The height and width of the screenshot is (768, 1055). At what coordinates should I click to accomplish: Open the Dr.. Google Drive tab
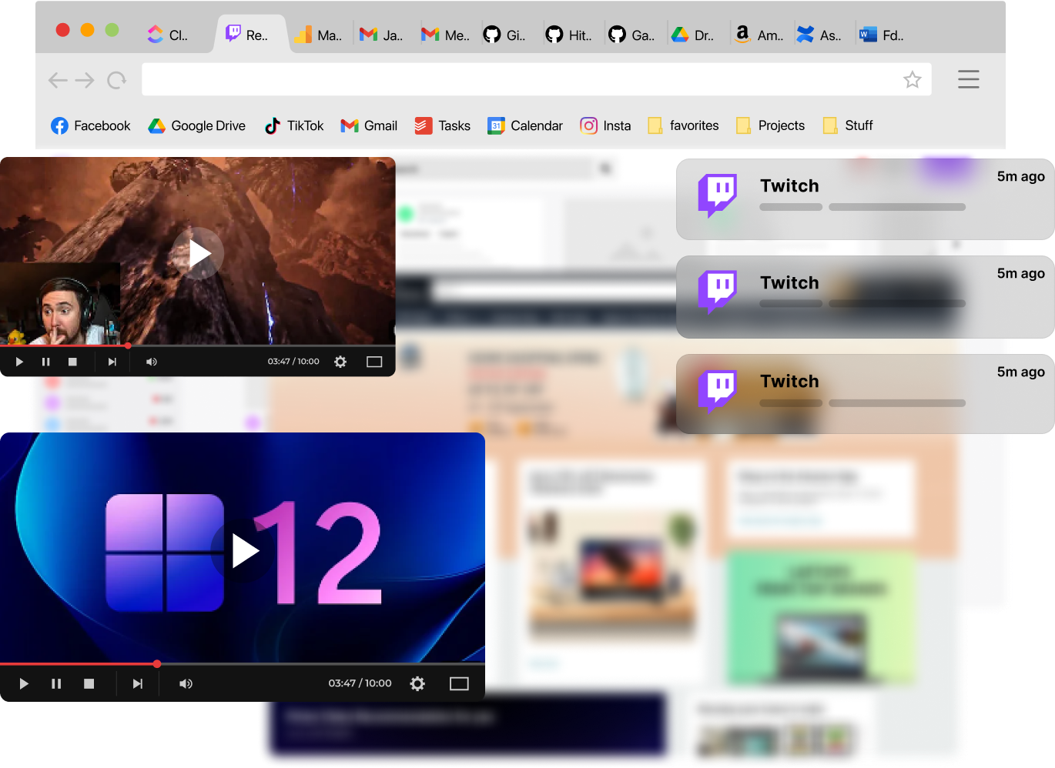[x=692, y=35]
